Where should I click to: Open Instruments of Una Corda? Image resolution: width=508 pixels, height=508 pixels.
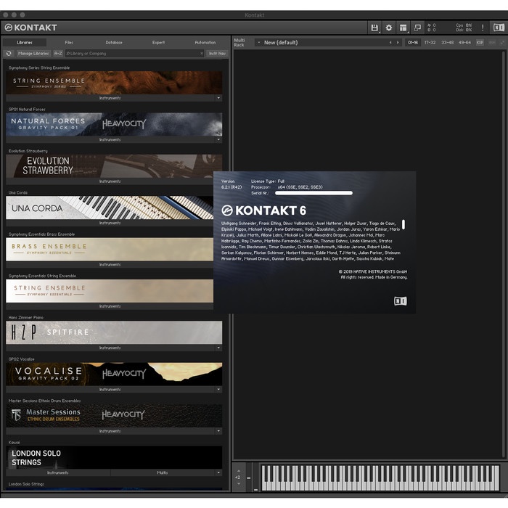tap(110, 223)
